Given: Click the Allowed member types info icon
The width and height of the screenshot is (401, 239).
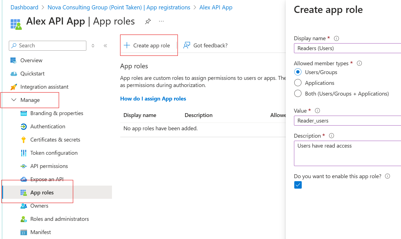Looking at the screenshot, I should [359, 63].
